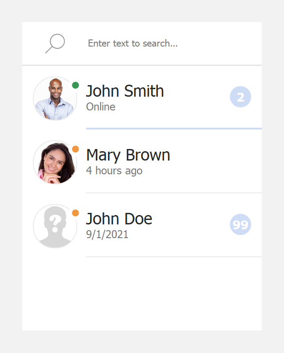Click the empty area below the contact list

[142, 294]
